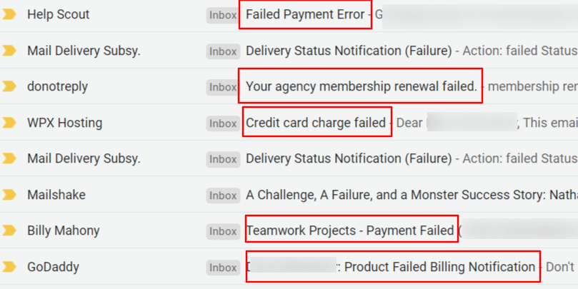Screen dimensions: 578x289
Task: Click importance marker beside donotreply email
Action: click(x=9, y=86)
